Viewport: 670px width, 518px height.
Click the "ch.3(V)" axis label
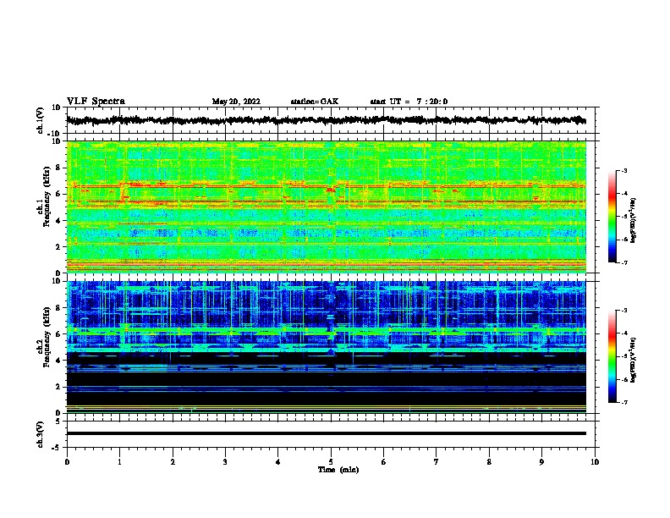40,434
